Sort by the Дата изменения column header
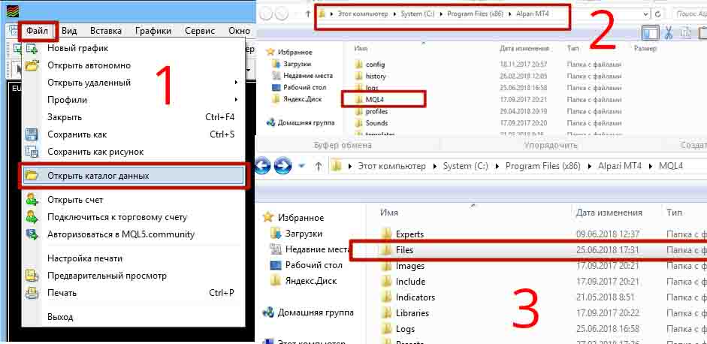 pos(609,213)
